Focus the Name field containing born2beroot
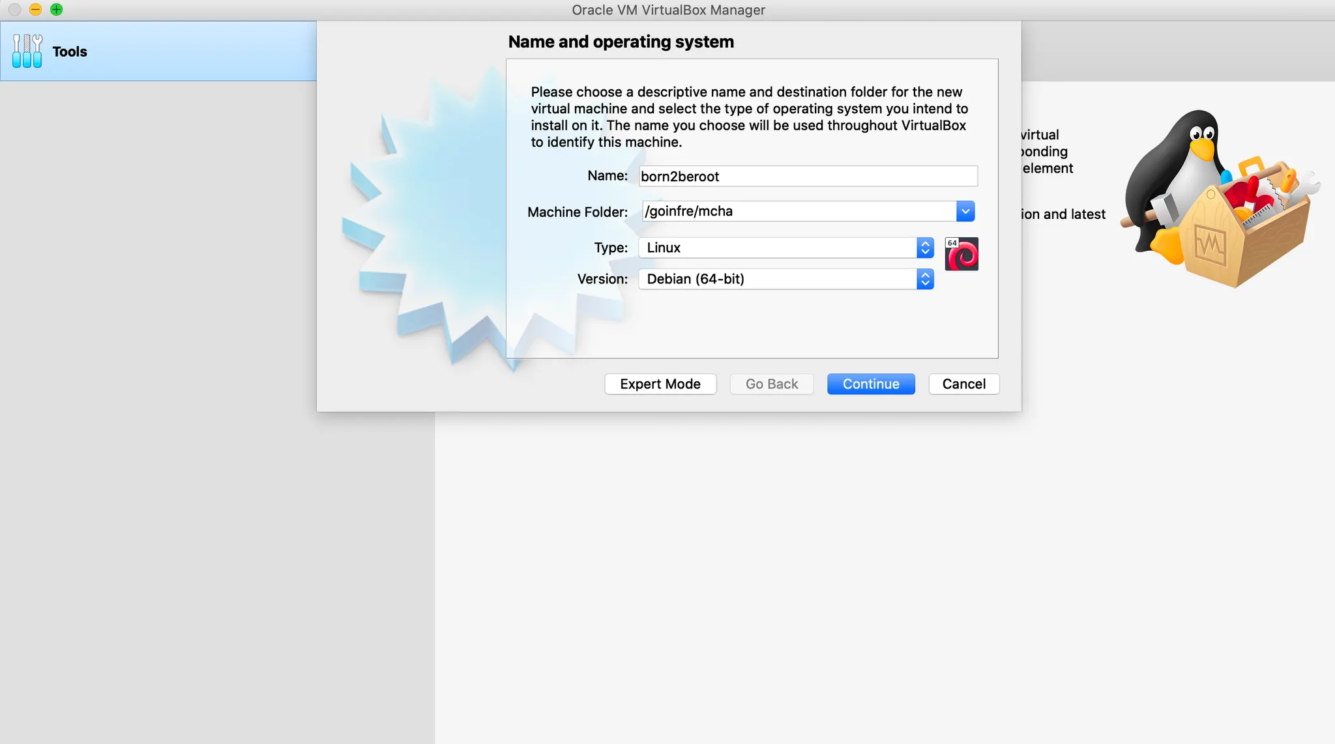 tap(808, 176)
